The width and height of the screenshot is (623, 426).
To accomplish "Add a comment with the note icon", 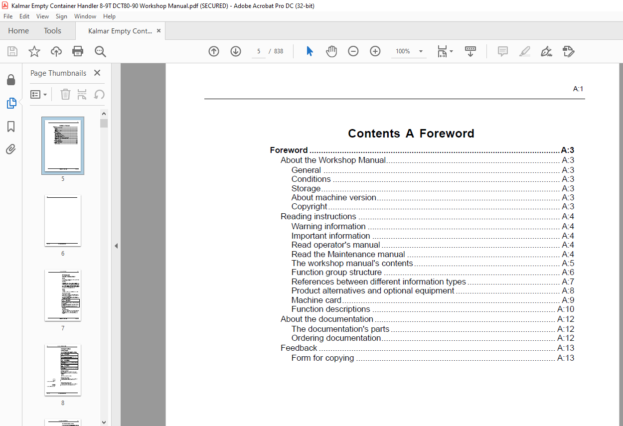I will click(503, 51).
